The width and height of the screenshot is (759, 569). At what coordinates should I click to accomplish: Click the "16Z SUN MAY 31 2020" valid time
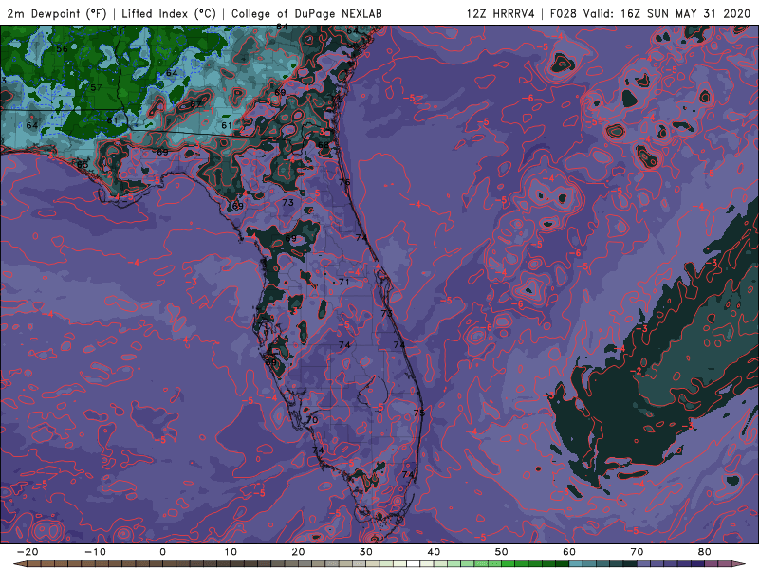(685, 14)
